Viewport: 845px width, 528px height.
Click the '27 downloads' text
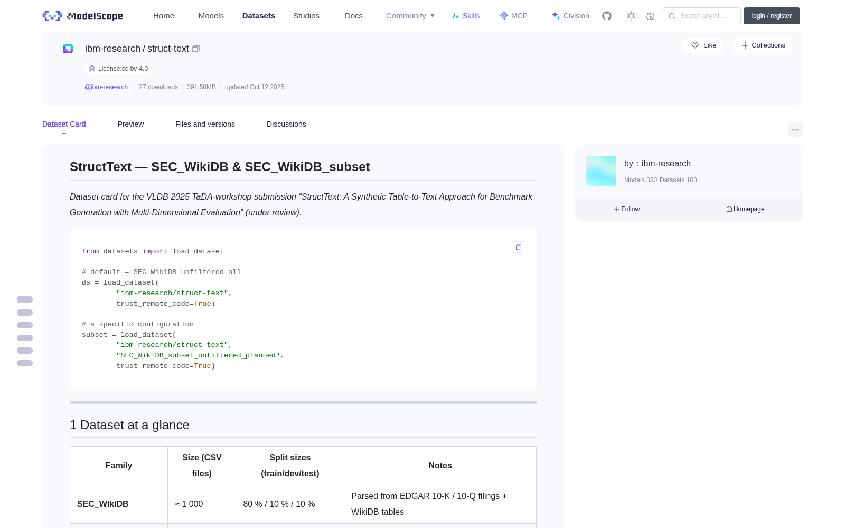point(158,87)
